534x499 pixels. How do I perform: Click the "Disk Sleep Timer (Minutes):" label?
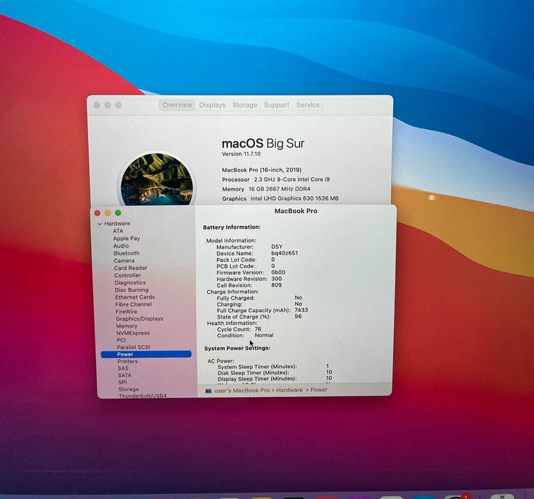coord(253,373)
